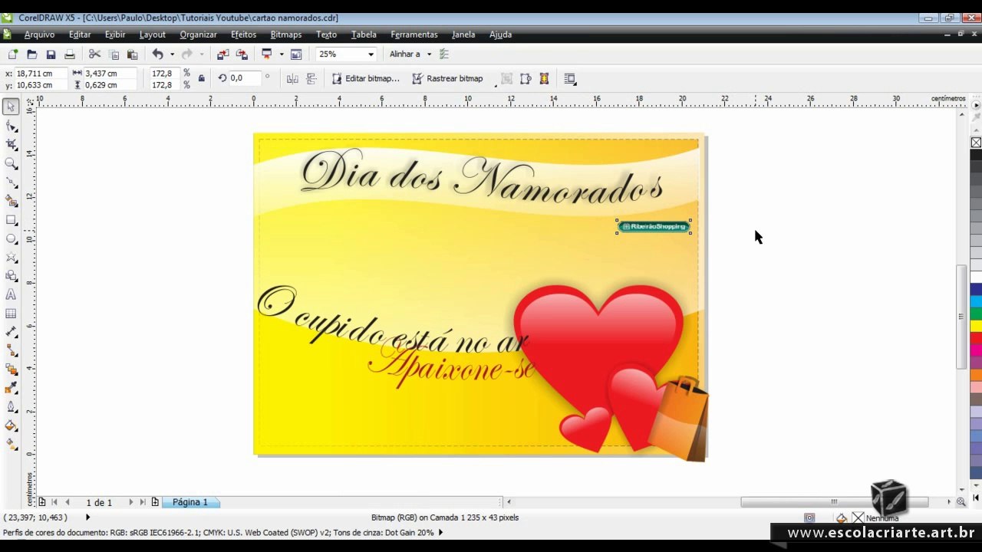Select the Rectangle tool
Image resolution: width=982 pixels, height=552 pixels.
tap(12, 220)
